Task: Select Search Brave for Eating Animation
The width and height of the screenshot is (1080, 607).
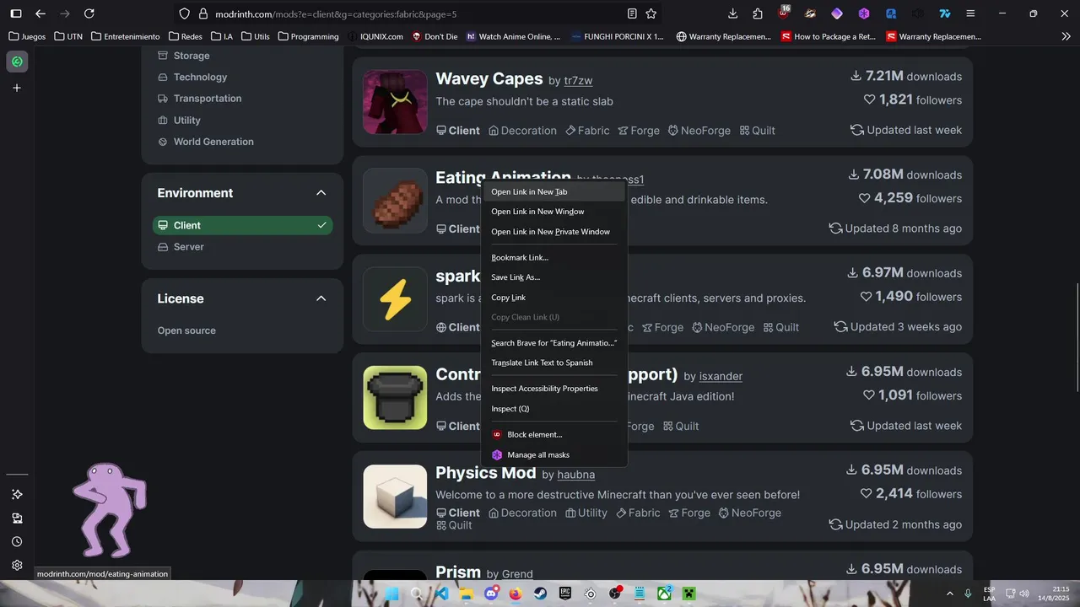Action: pos(553,343)
